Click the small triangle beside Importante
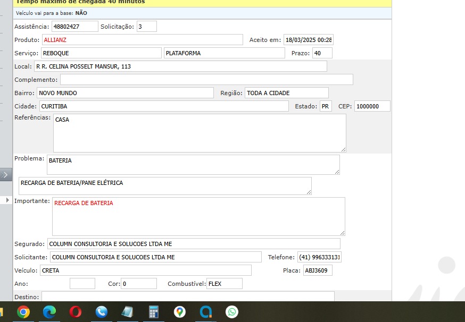Screen dimensions: 465x322 pyautogui.click(x=7, y=200)
